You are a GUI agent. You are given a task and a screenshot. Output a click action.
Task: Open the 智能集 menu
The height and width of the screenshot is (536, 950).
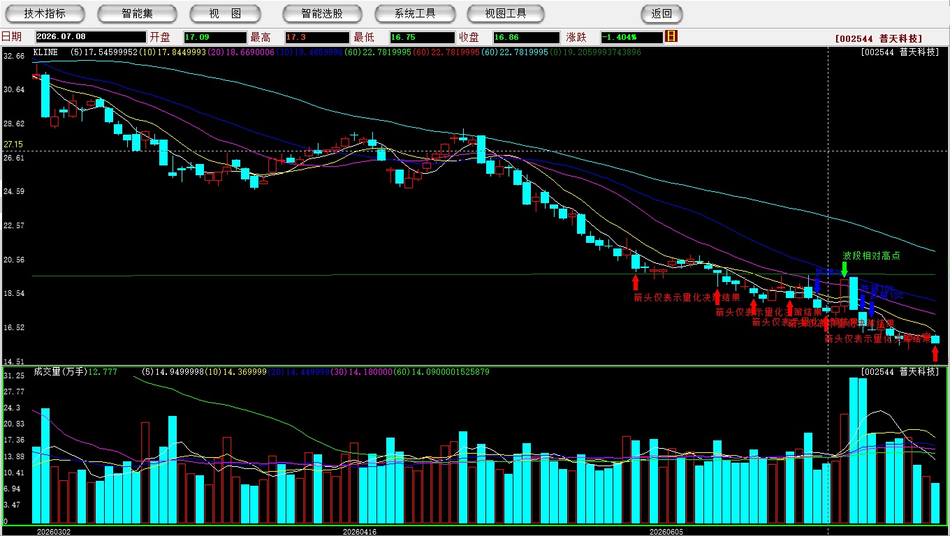(x=137, y=13)
